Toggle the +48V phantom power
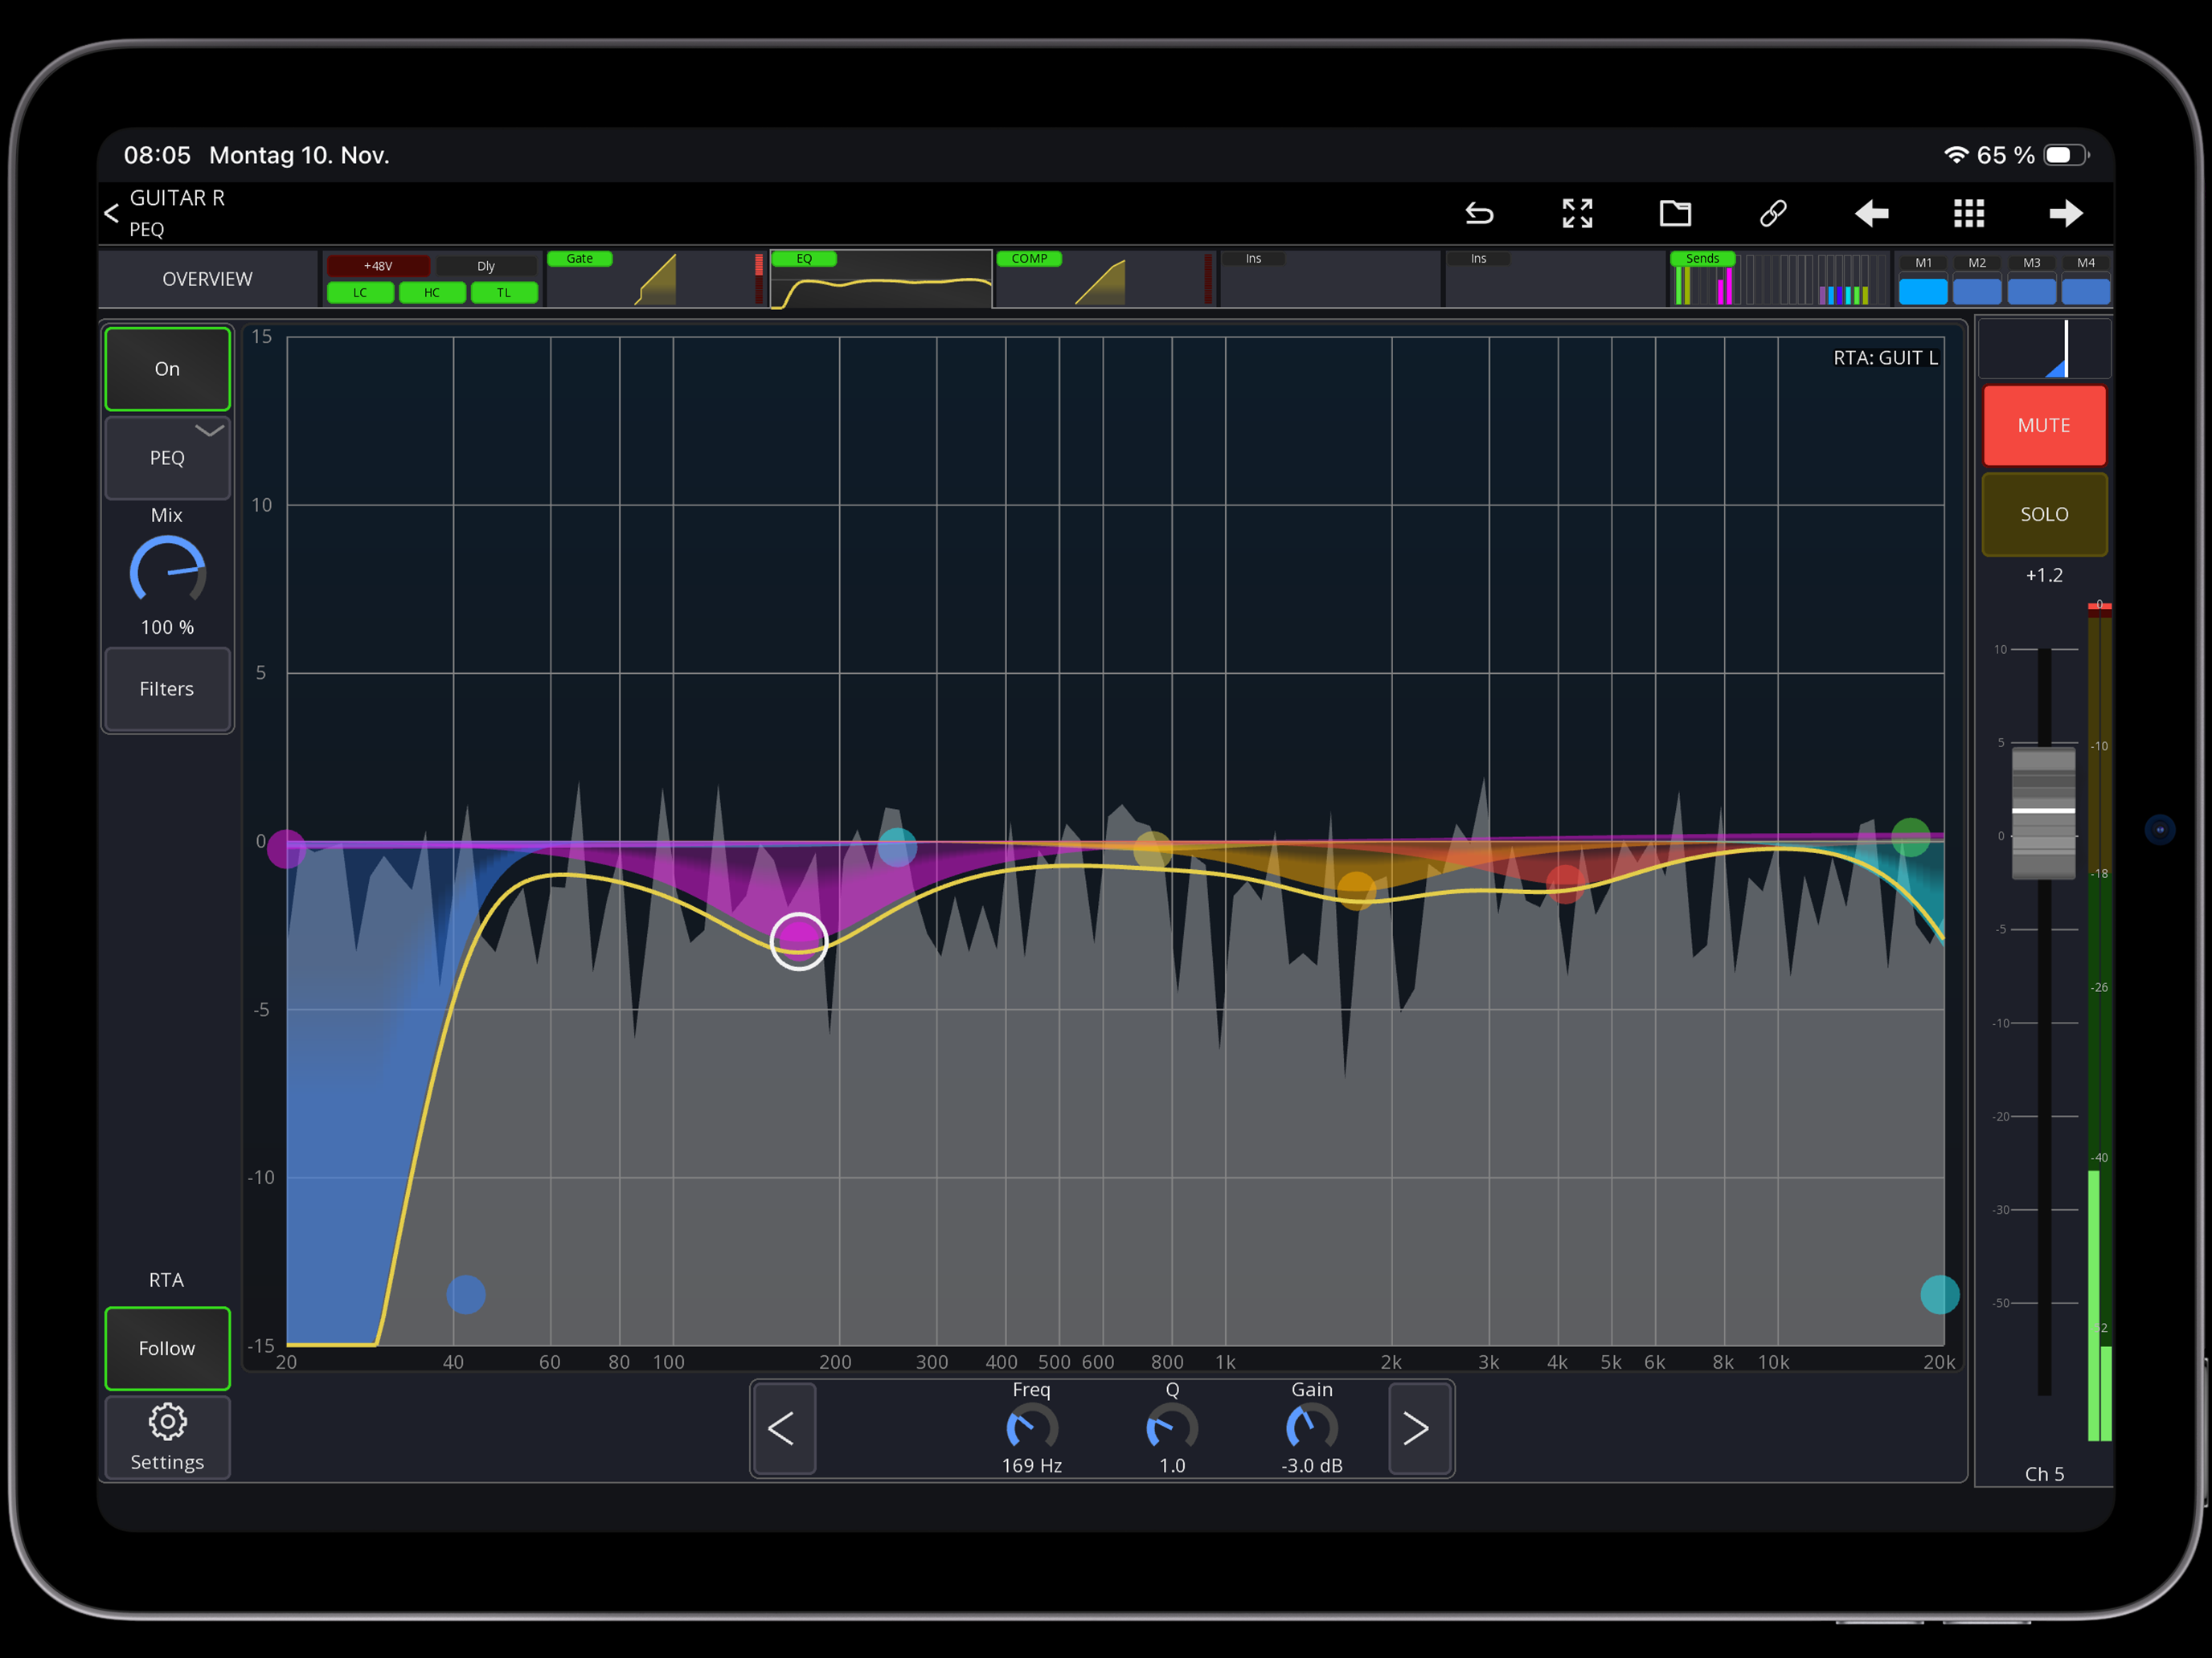This screenshot has height=1658, width=2212. click(378, 266)
